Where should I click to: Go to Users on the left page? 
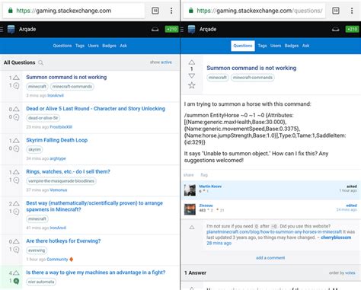(x=93, y=46)
